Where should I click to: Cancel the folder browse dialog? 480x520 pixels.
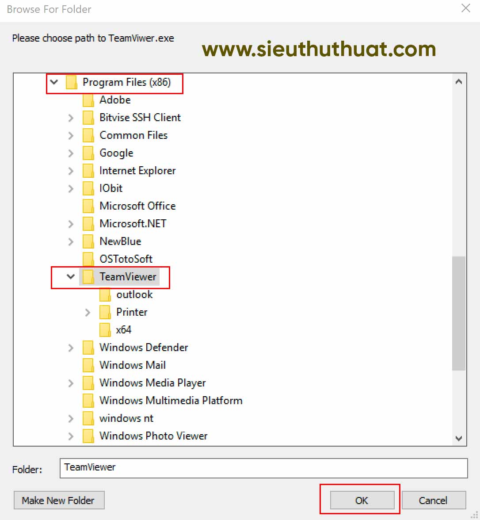[434, 500]
